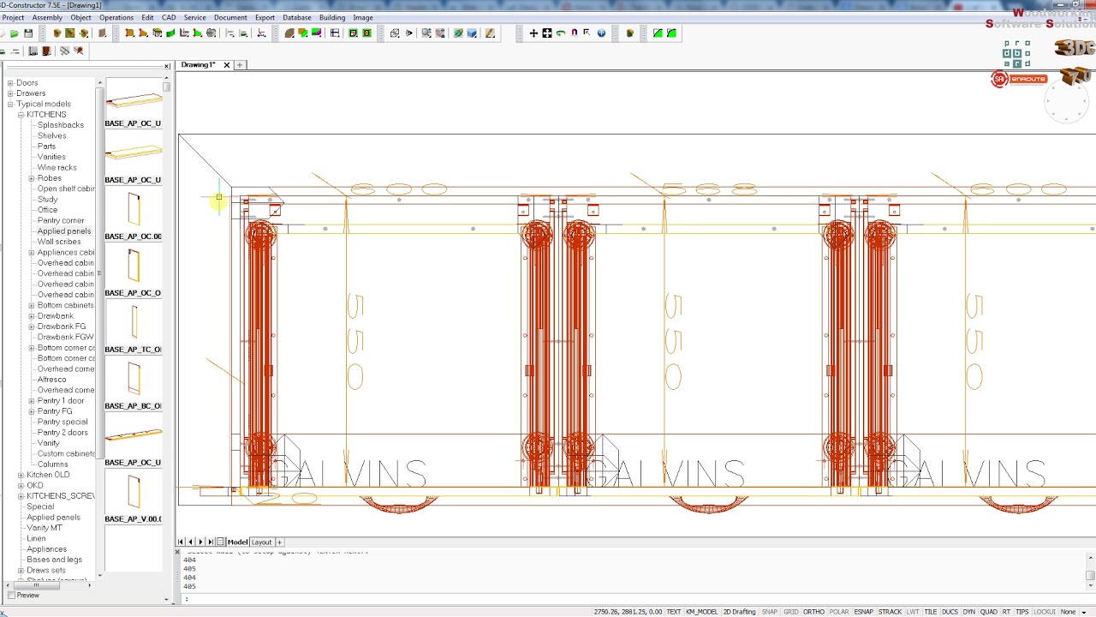Switch to the Layout tab
Image resolution: width=1096 pixels, height=617 pixels.
coord(261,542)
